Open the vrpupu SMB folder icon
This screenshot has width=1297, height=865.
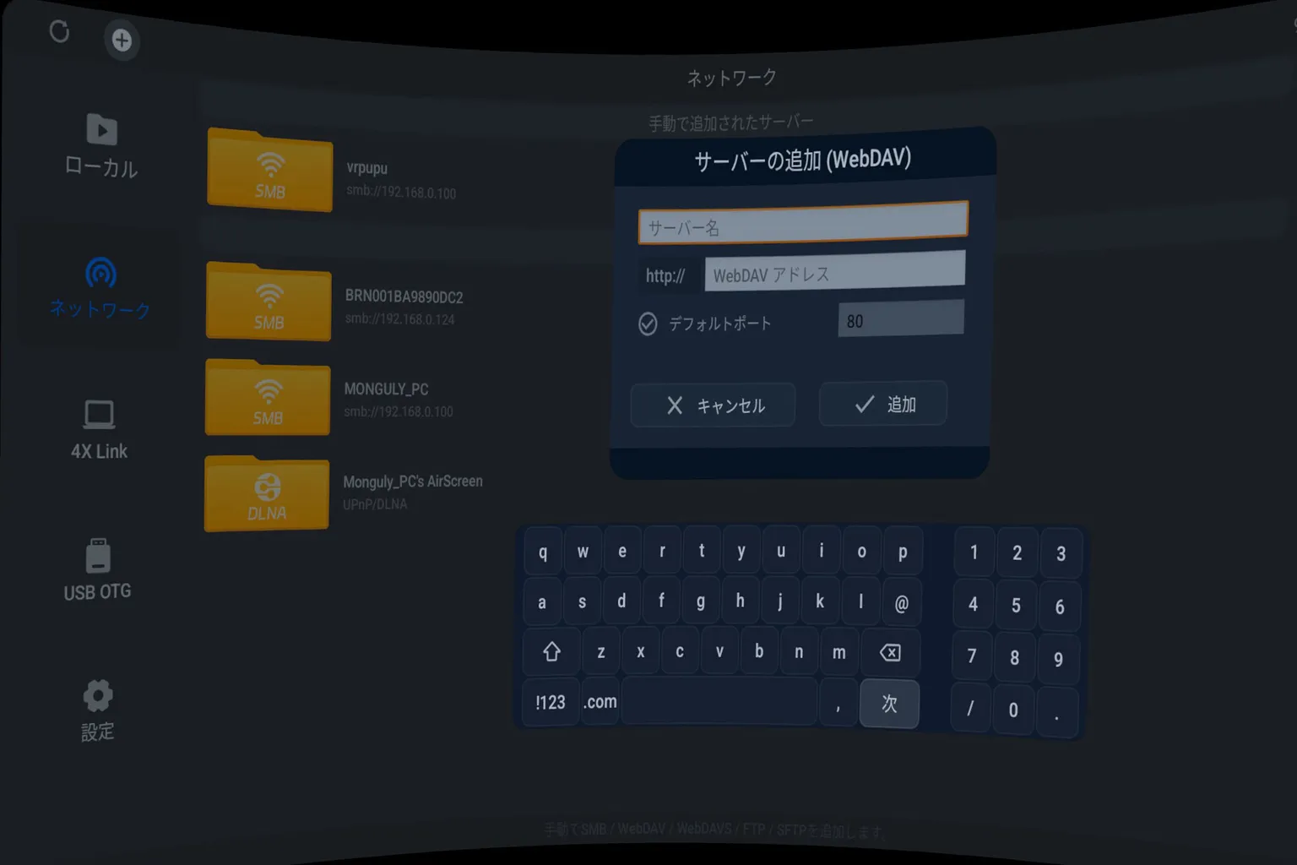pyautogui.click(x=269, y=169)
